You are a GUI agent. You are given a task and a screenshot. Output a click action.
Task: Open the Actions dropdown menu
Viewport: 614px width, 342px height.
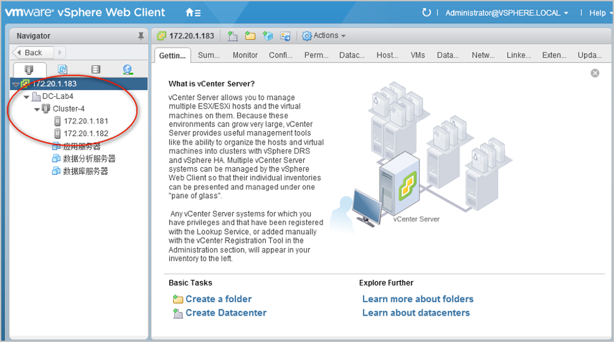tap(324, 36)
